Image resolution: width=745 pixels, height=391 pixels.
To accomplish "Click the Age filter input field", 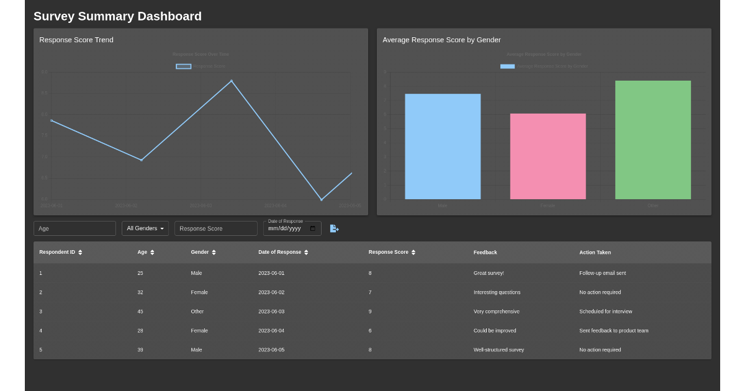I will pyautogui.click(x=74, y=228).
